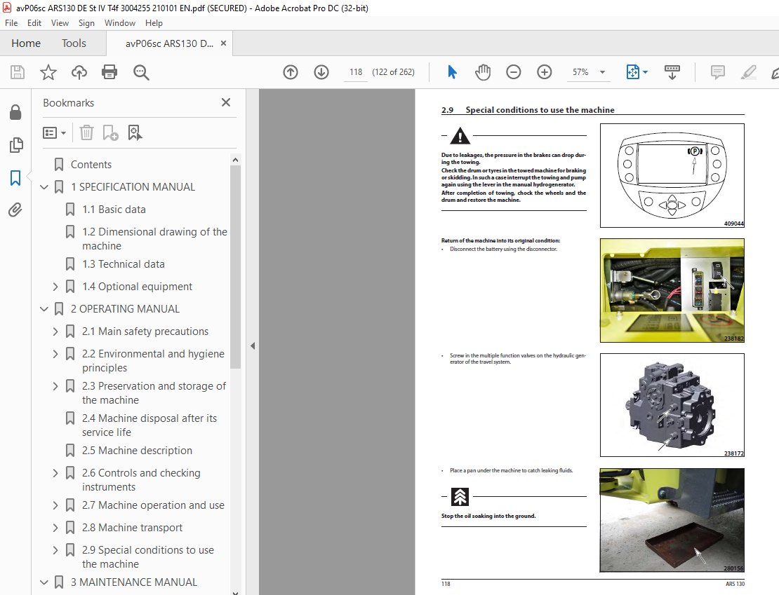Image resolution: width=779 pixels, height=595 pixels.
Task: Zoom out with the minus icon
Action: [x=514, y=72]
